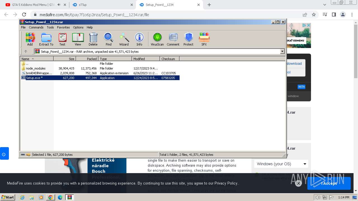The width and height of the screenshot is (358, 201).
Task: Click the Find magnifier icon
Action: (109, 39)
